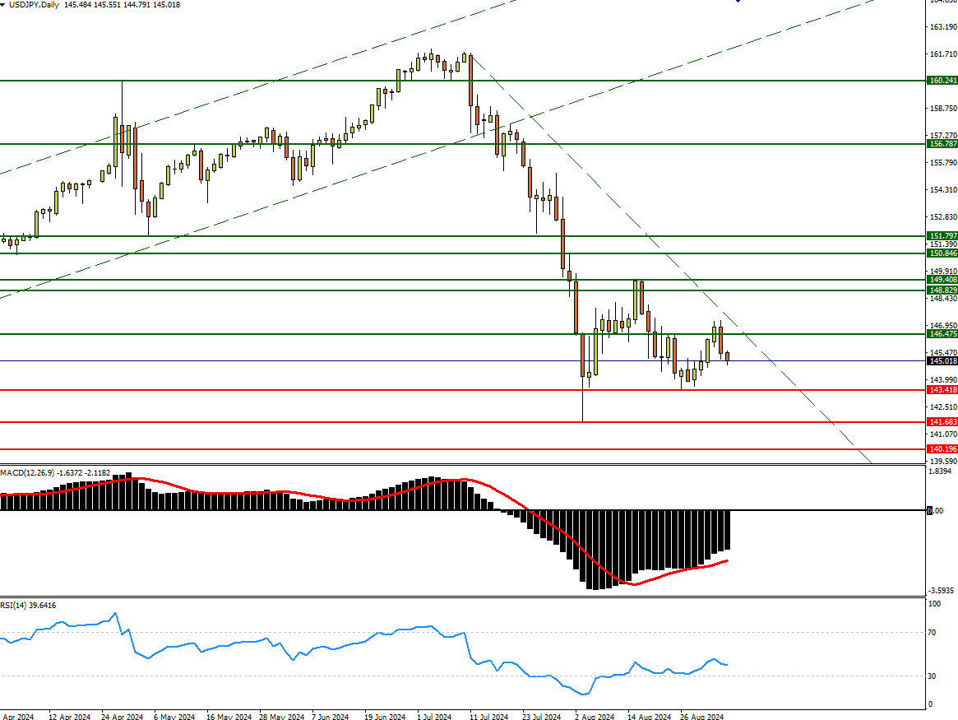The height and width of the screenshot is (720, 958).
Task: Click the 161.710 price scale value
Action: click(943, 54)
